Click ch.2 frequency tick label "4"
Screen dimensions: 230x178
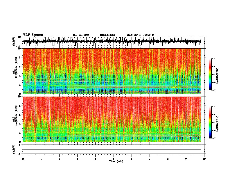click(x=20, y=124)
